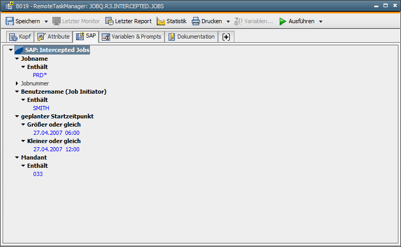401x247 pixels.
Task: Click the Speichern button label
Action: click(x=28, y=21)
